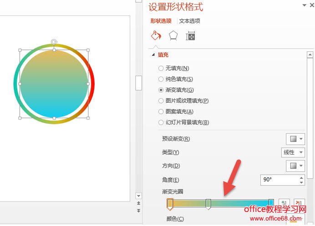Open the 方向 direction dropdown
Viewport: 315px width, 226px height.
coord(295,166)
